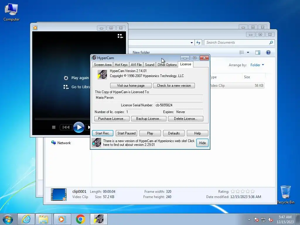Show hidden system tray icons
Image resolution: width=300 pixels, height=225 pixels.
tap(249, 219)
